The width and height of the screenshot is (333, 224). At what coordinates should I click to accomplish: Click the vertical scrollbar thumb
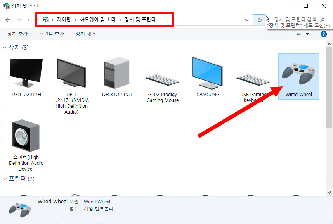click(329, 88)
